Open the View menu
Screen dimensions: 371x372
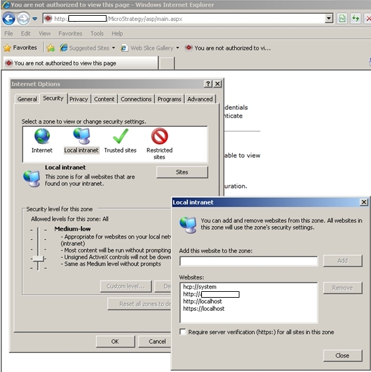click(x=45, y=34)
